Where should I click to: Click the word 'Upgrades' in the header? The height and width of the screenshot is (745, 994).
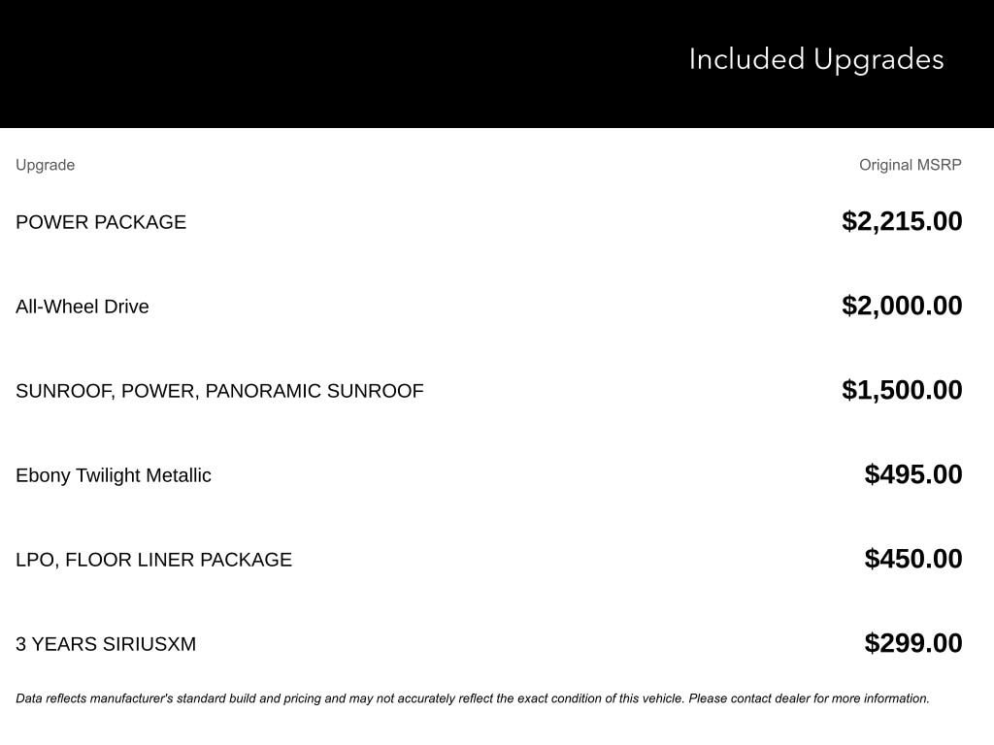[878, 61]
